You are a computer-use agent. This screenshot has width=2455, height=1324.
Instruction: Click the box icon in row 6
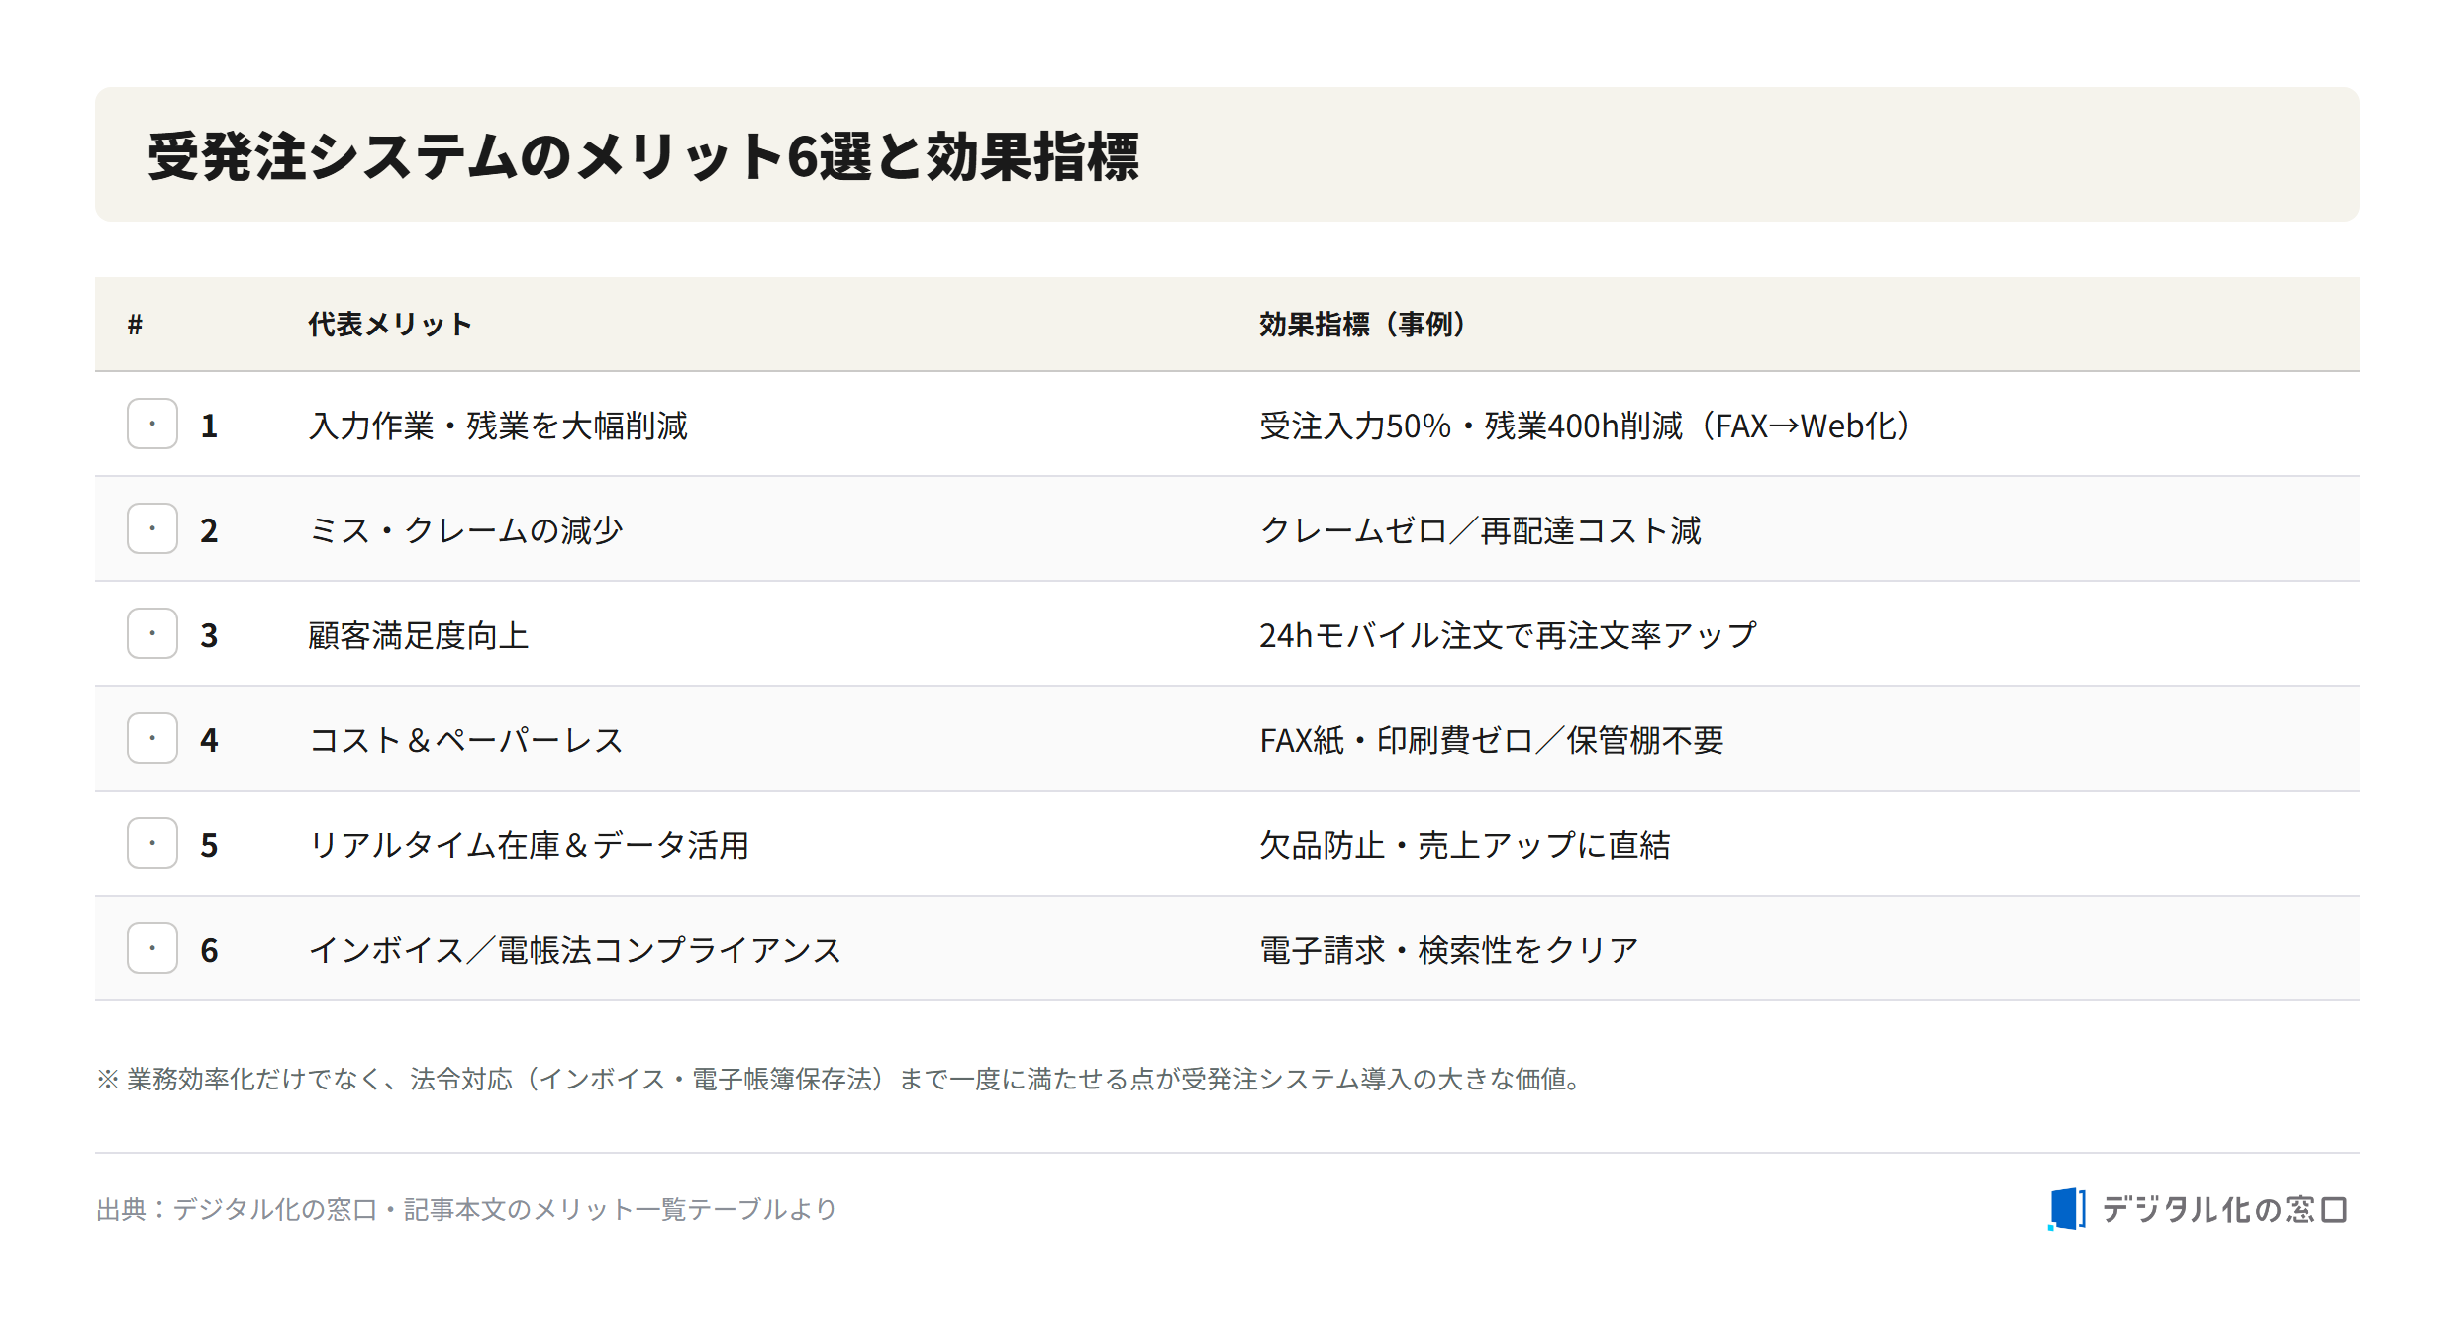pyautogui.click(x=152, y=948)
